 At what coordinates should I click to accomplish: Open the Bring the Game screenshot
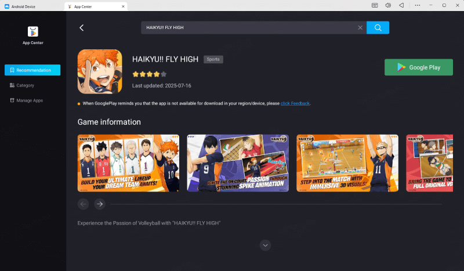(429, 163)
